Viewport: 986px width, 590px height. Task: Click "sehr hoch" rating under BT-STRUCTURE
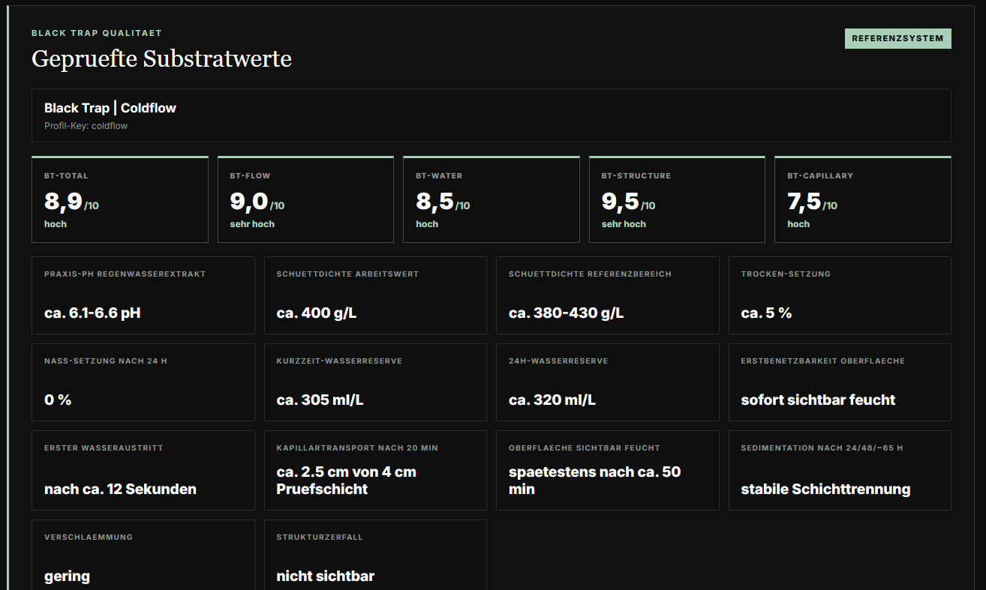pos(624,224)
